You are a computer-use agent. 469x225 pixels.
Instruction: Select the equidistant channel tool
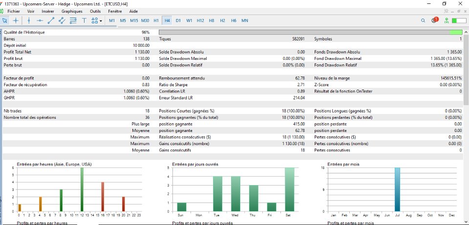coord(62,20)
